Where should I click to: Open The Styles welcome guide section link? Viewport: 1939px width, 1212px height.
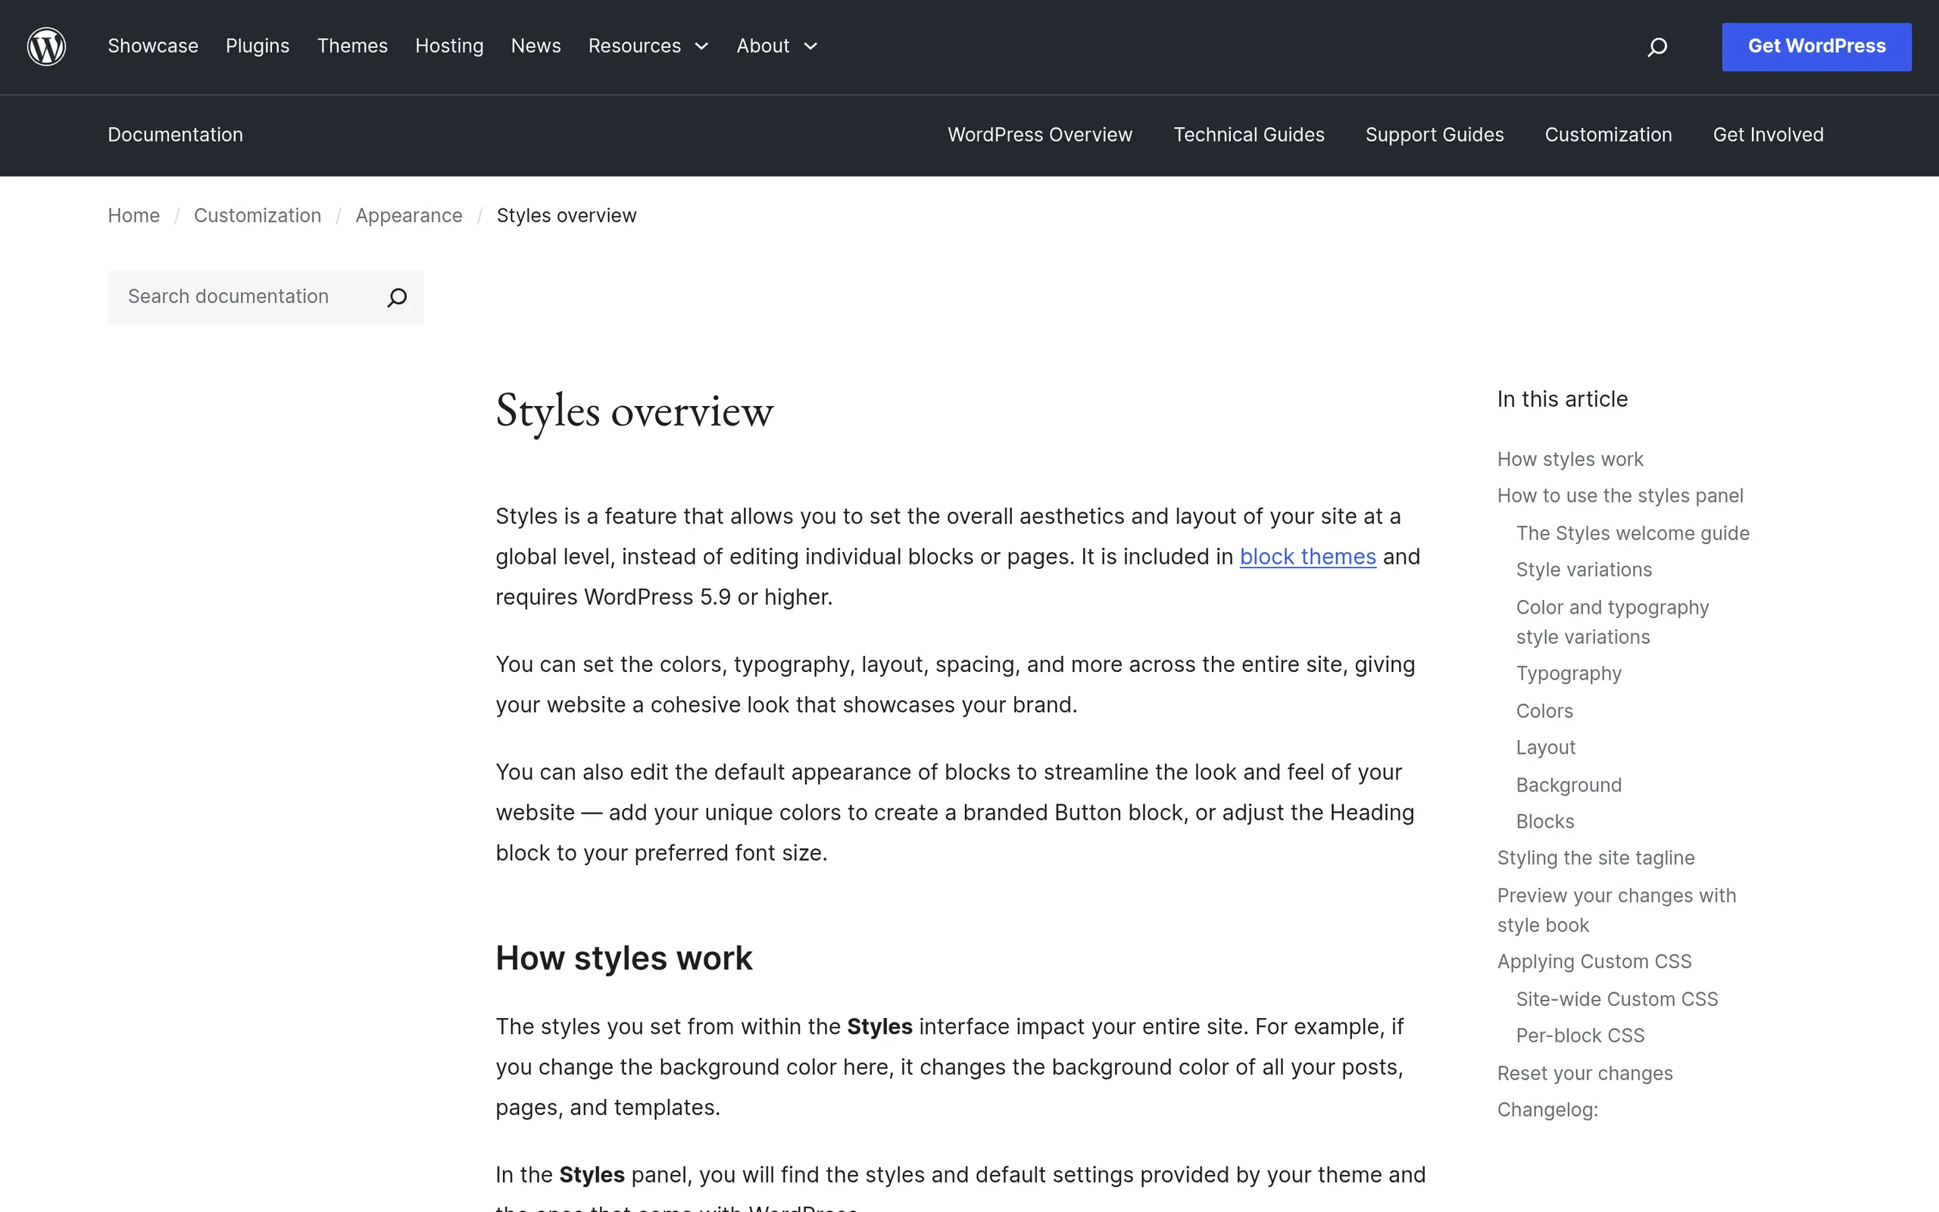(x=1632, y=533)
